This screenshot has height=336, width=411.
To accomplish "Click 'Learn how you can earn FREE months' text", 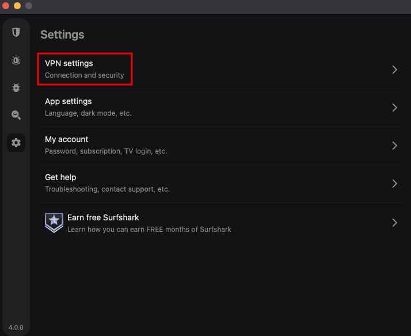I will click(150, 230).
